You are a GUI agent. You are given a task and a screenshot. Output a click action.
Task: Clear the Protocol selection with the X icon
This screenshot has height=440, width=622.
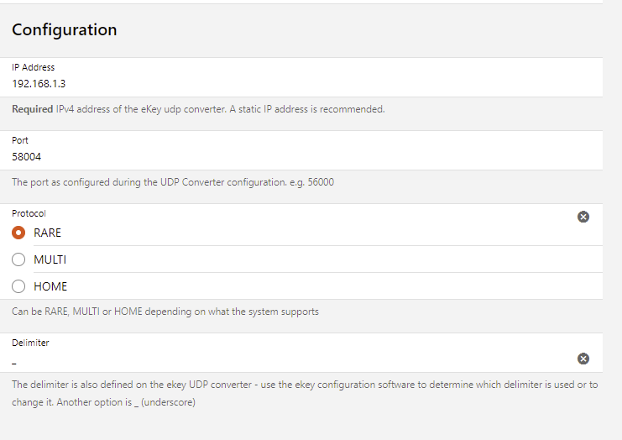click(x=583, y=217)
